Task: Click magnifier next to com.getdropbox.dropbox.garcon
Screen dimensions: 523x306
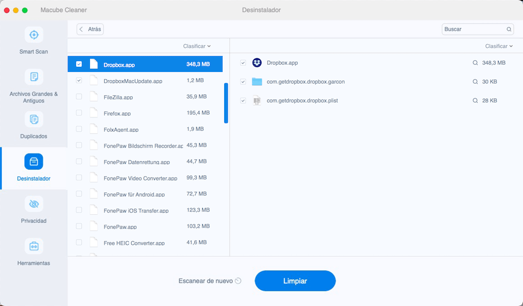Action: point(475,82)
